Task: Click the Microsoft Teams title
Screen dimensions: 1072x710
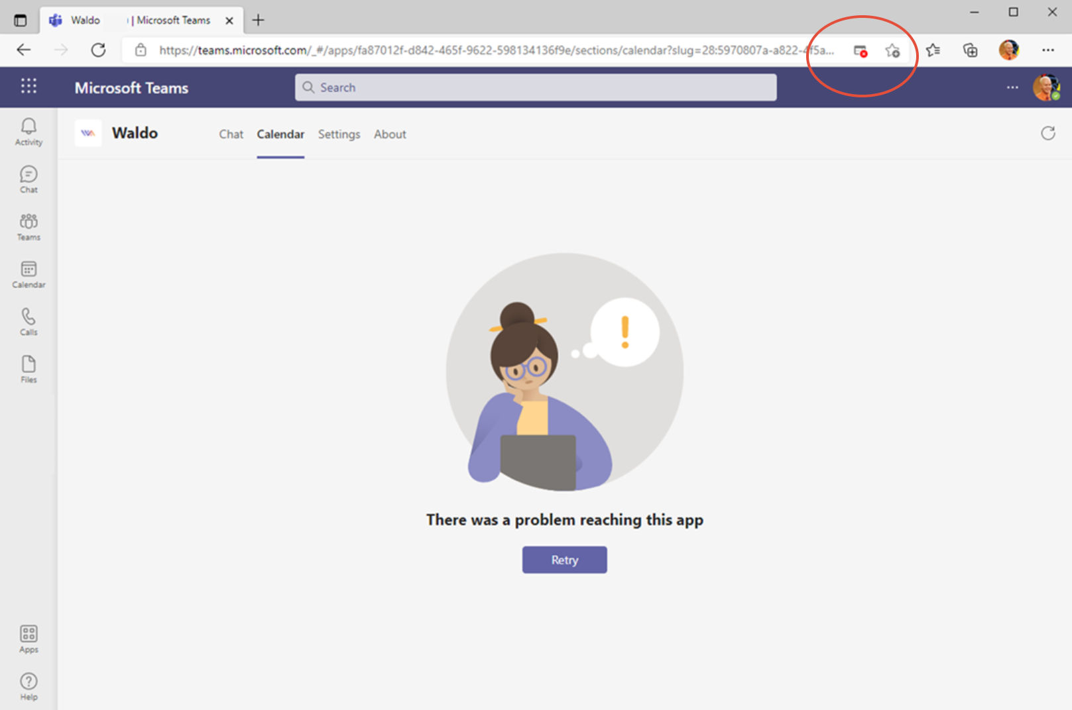Action: [x=131, y=87]
